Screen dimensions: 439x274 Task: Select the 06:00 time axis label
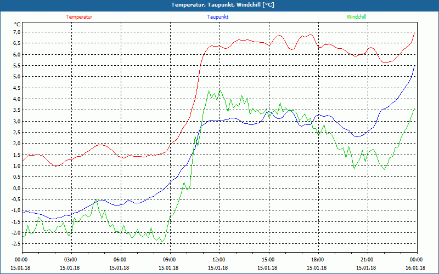(x=120, y=260)
